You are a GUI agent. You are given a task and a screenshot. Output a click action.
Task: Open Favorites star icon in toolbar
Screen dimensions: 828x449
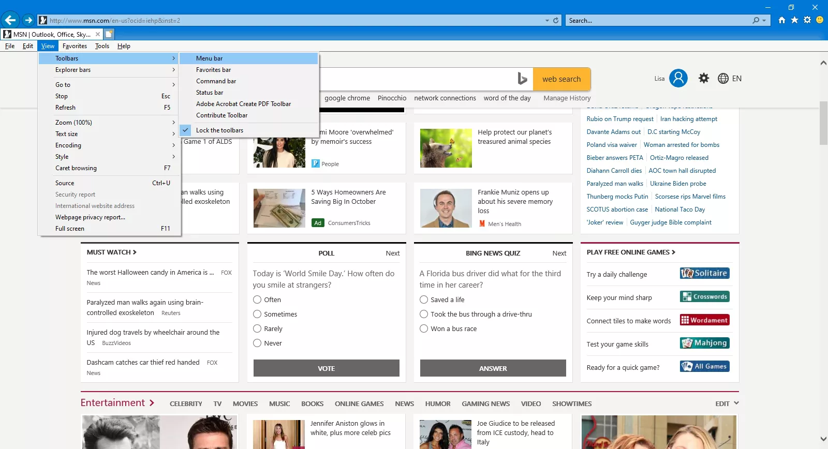click(x=794, y=20)
